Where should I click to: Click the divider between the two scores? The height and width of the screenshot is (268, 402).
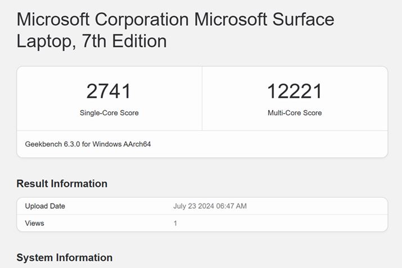coord(202,99)
